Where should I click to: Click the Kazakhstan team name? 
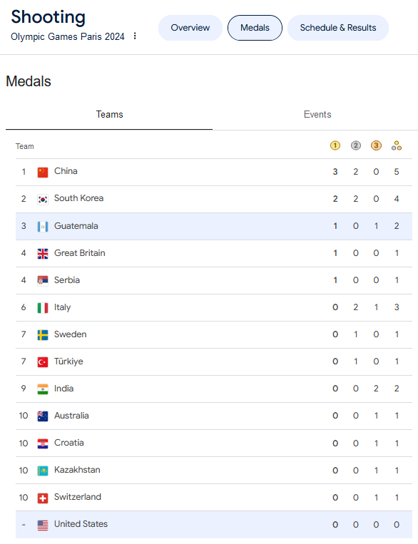[77, 470]
